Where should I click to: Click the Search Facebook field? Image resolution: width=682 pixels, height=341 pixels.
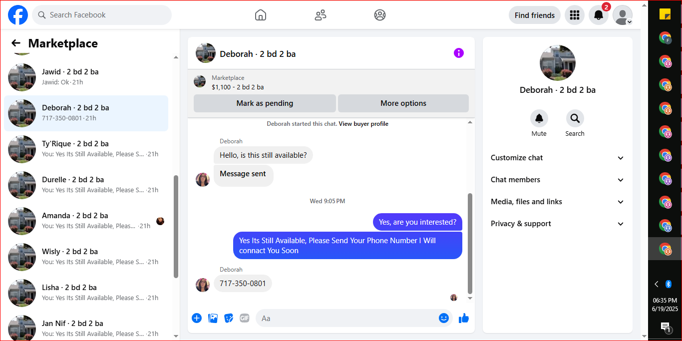pos(102,15)
